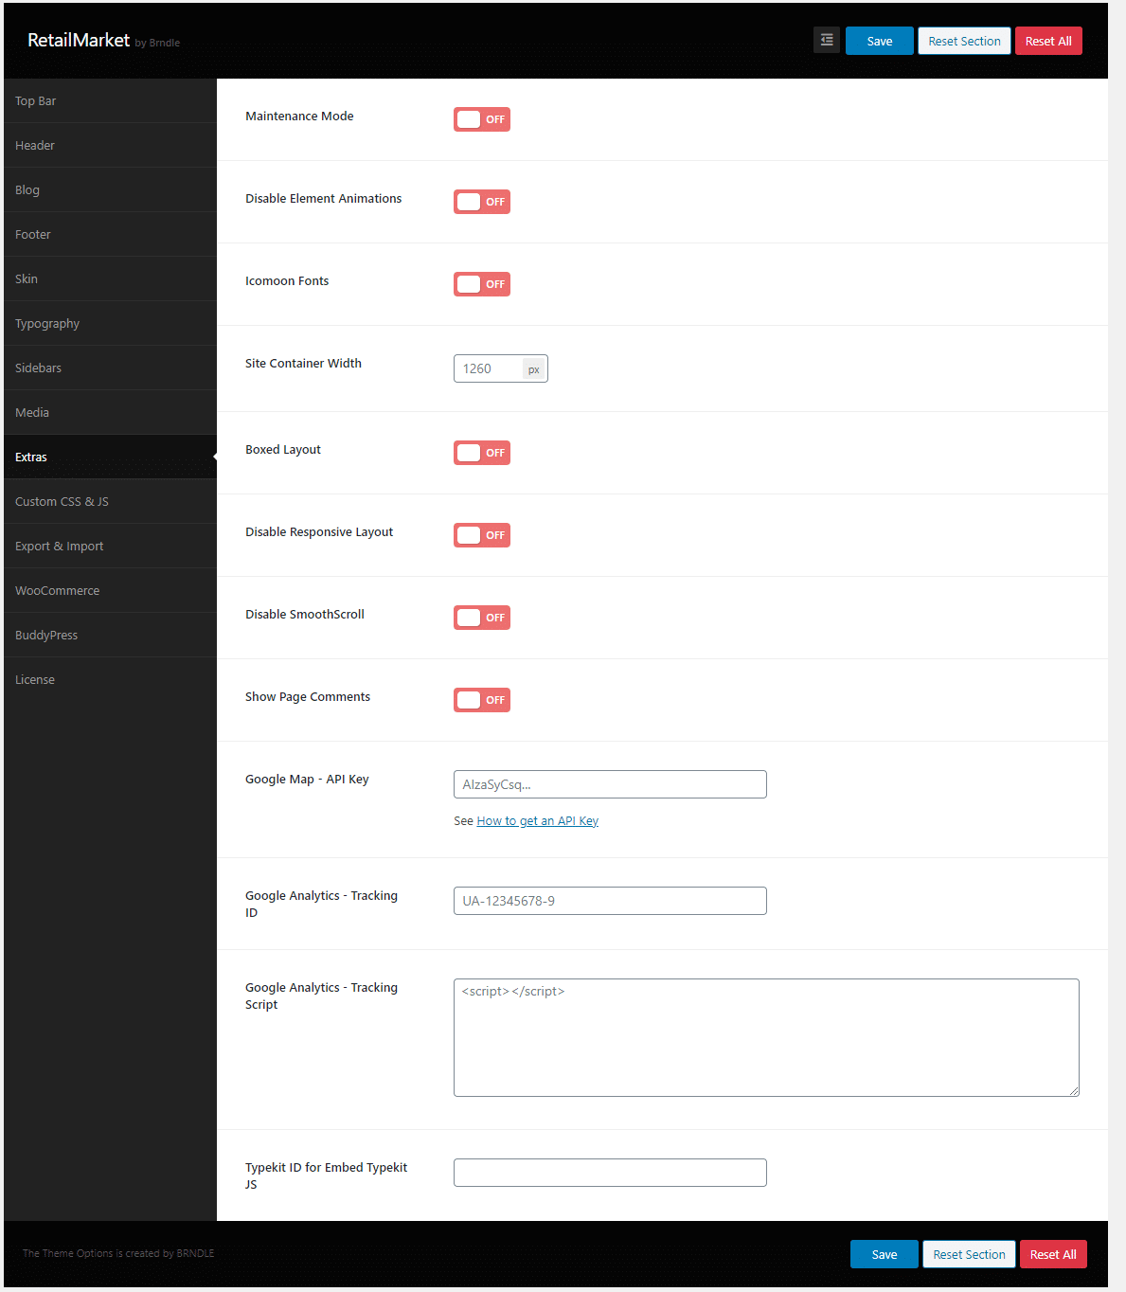This screenshot has width=1126, height=1292.
Task: Focus the Google Analytics Tracking Script textarea
Action: [x=766, y=1037]
